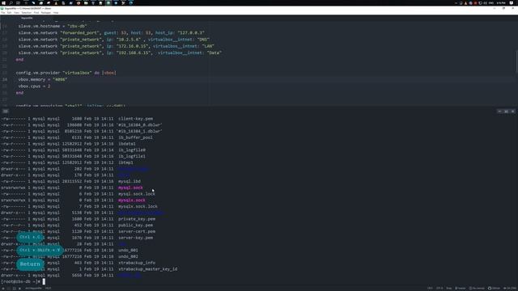Screen dimensions: 518x291
Task: Click 'client-key.pem' in terminal listing
Action: tap(135, 119)
